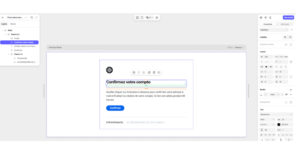Viewport: 295px width, 154px height.
Task: Open more options next to Heading 1
Action: coord(292,30)
